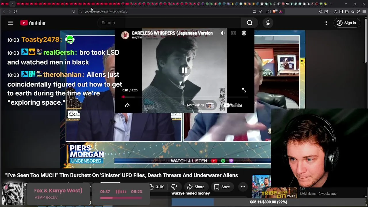368x207 pixels.
Task: Open the browser extensions puzzle icon
Action: point(321,11)
